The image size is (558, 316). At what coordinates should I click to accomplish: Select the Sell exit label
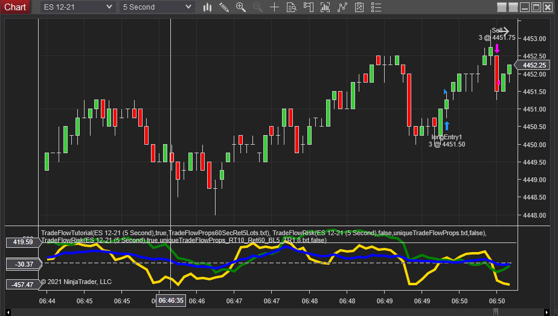pyautogui.click(x=497, y=30)
